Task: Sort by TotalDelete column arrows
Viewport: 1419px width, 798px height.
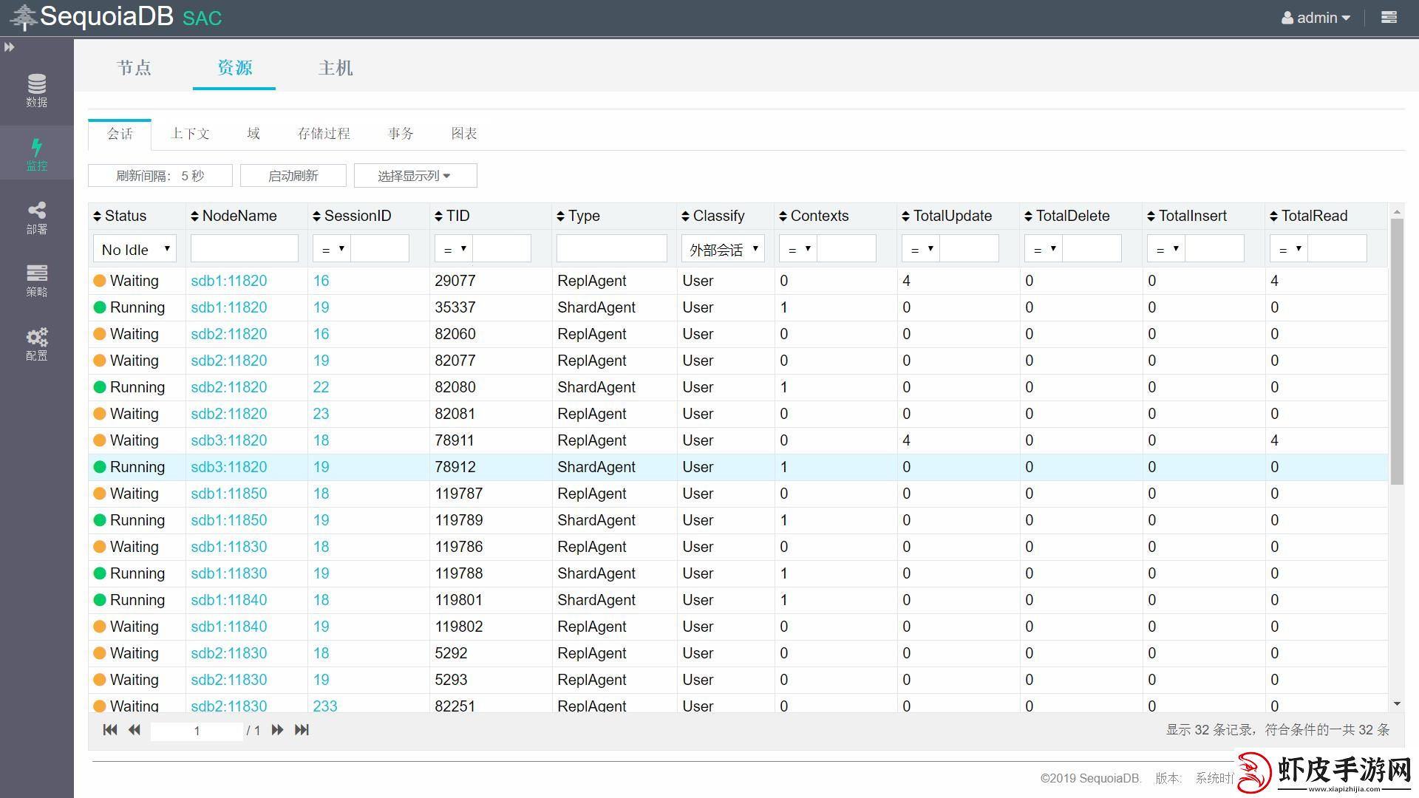Action: pos(1028,216)
